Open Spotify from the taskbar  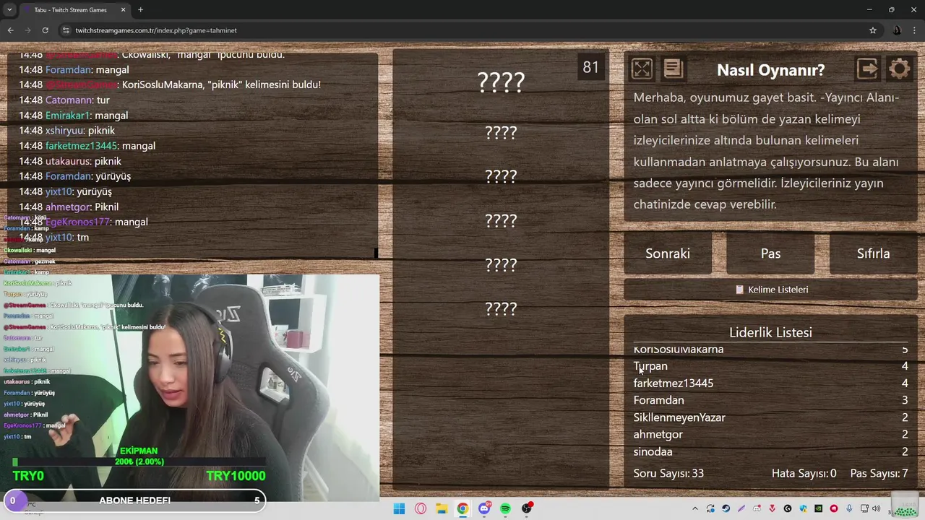tap(505, 508)
